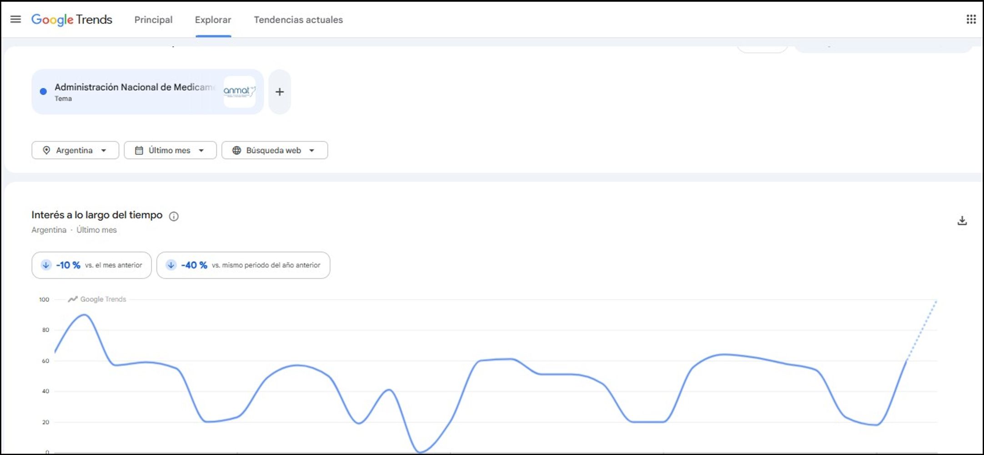984x455 pixels.
Task: Click the -40 % vs. mismo periodo chip
Action: 243,265
